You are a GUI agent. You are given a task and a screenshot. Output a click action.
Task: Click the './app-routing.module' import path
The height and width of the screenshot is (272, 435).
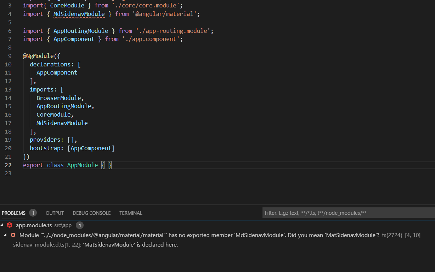(x=173, y=31)
